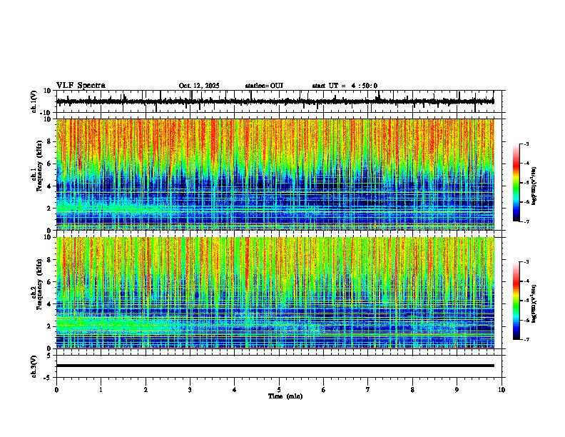Click the time-axis tick label "4"
Image resolution: width=565 pixels, height=437 pixels.
[x=235, y=390]
